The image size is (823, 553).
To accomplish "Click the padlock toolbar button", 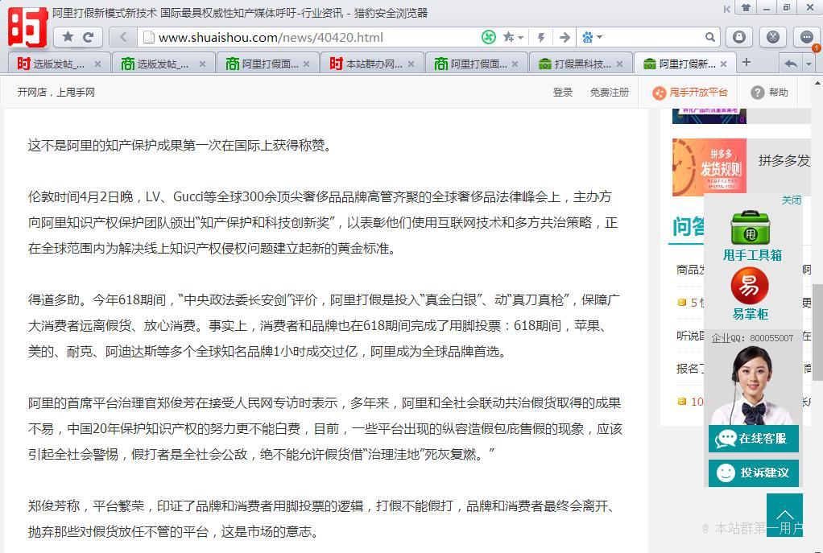I will pos(739,37).
